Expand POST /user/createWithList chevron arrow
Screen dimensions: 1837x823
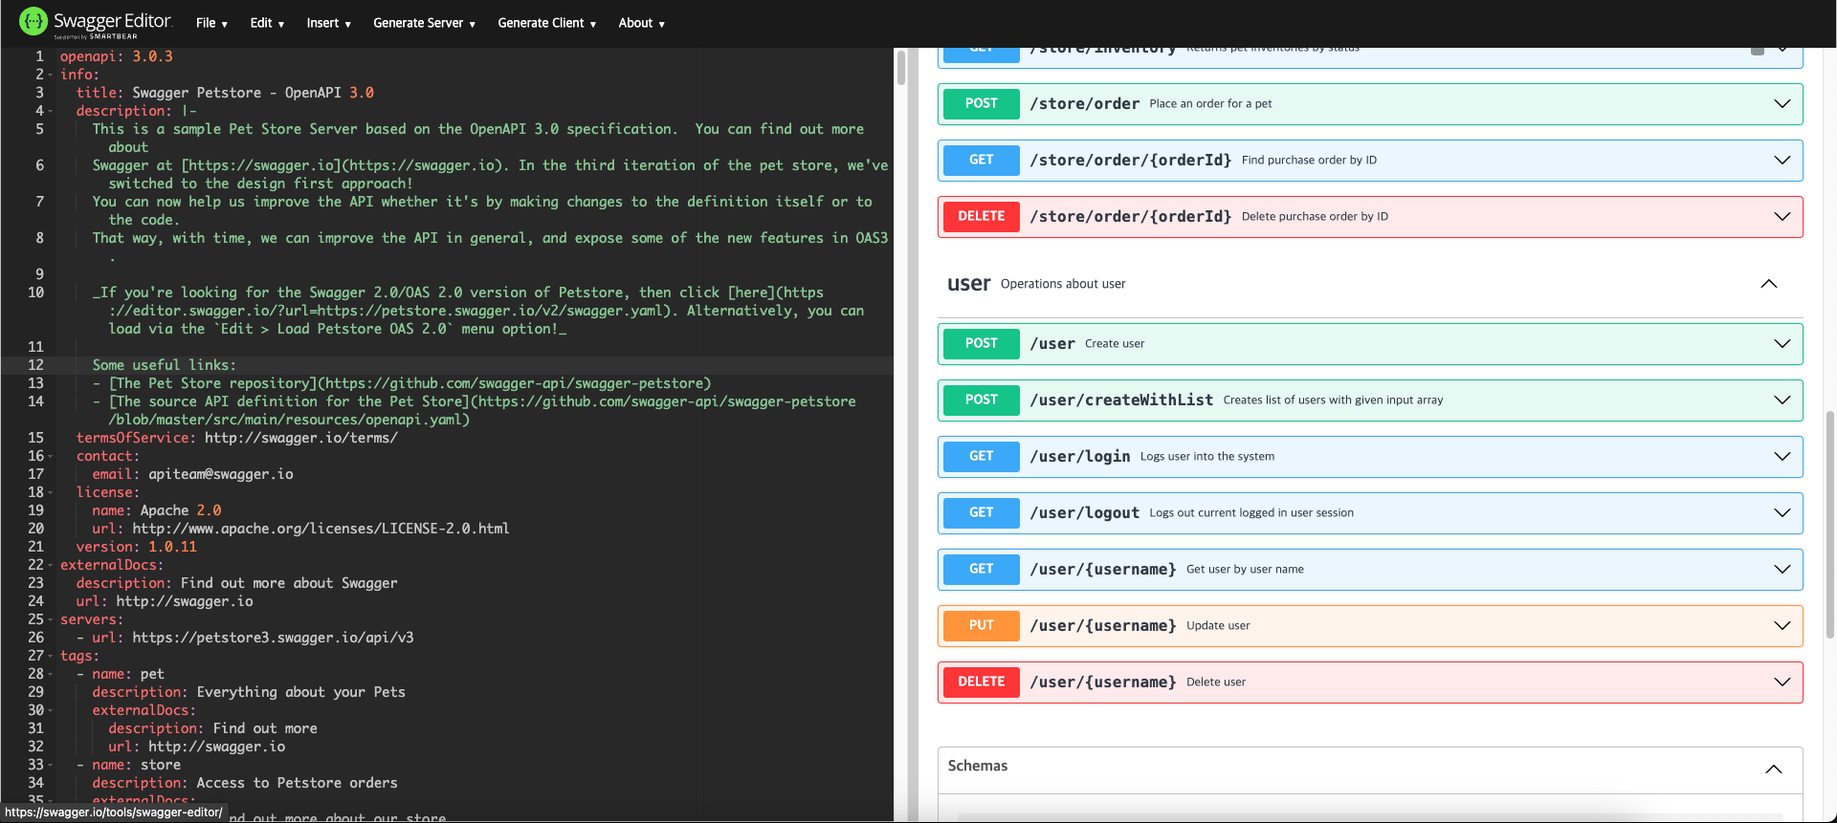click(x=1782, y=401)
